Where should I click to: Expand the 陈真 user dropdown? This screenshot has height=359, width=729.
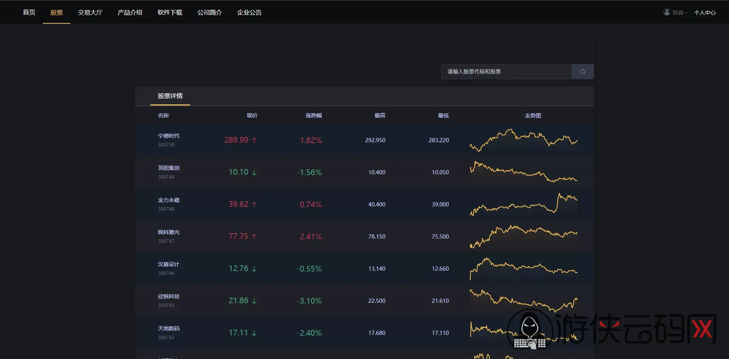tap(680, 13)
